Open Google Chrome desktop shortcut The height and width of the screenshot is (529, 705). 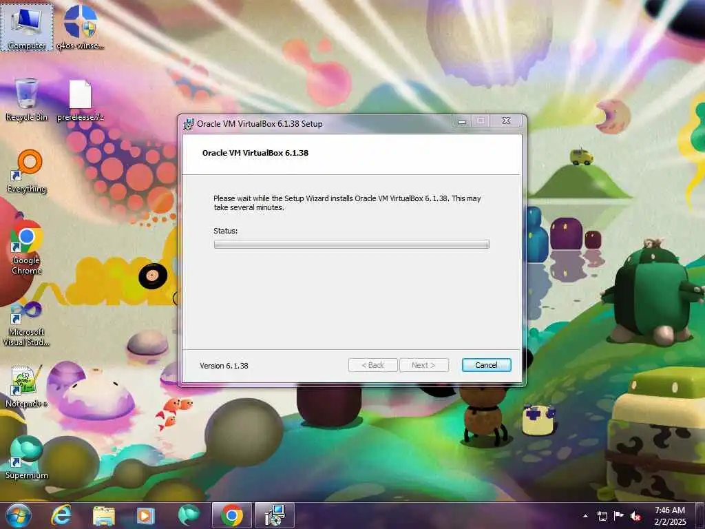click(x=27, y=247)
